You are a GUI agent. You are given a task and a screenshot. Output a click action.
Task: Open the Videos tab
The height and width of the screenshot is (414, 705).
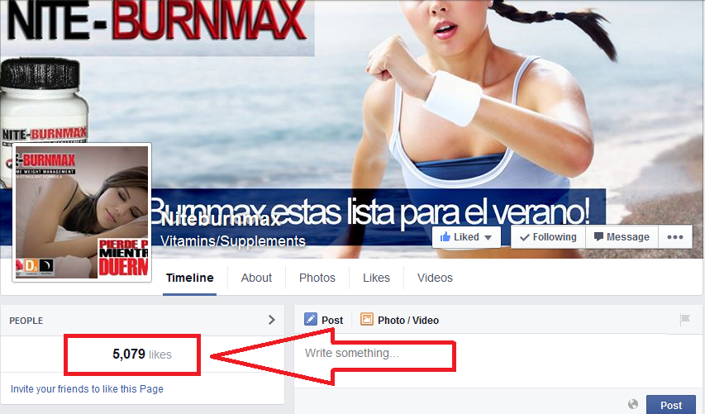click(435, 278)
